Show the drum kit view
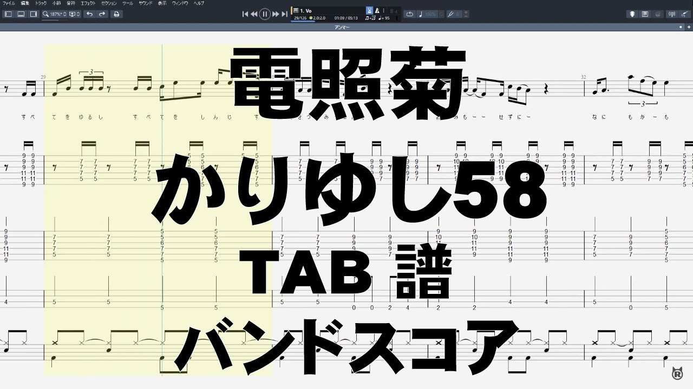Viewport: 693px width, 389px height. pyautogui.click(x=657, y=14)
